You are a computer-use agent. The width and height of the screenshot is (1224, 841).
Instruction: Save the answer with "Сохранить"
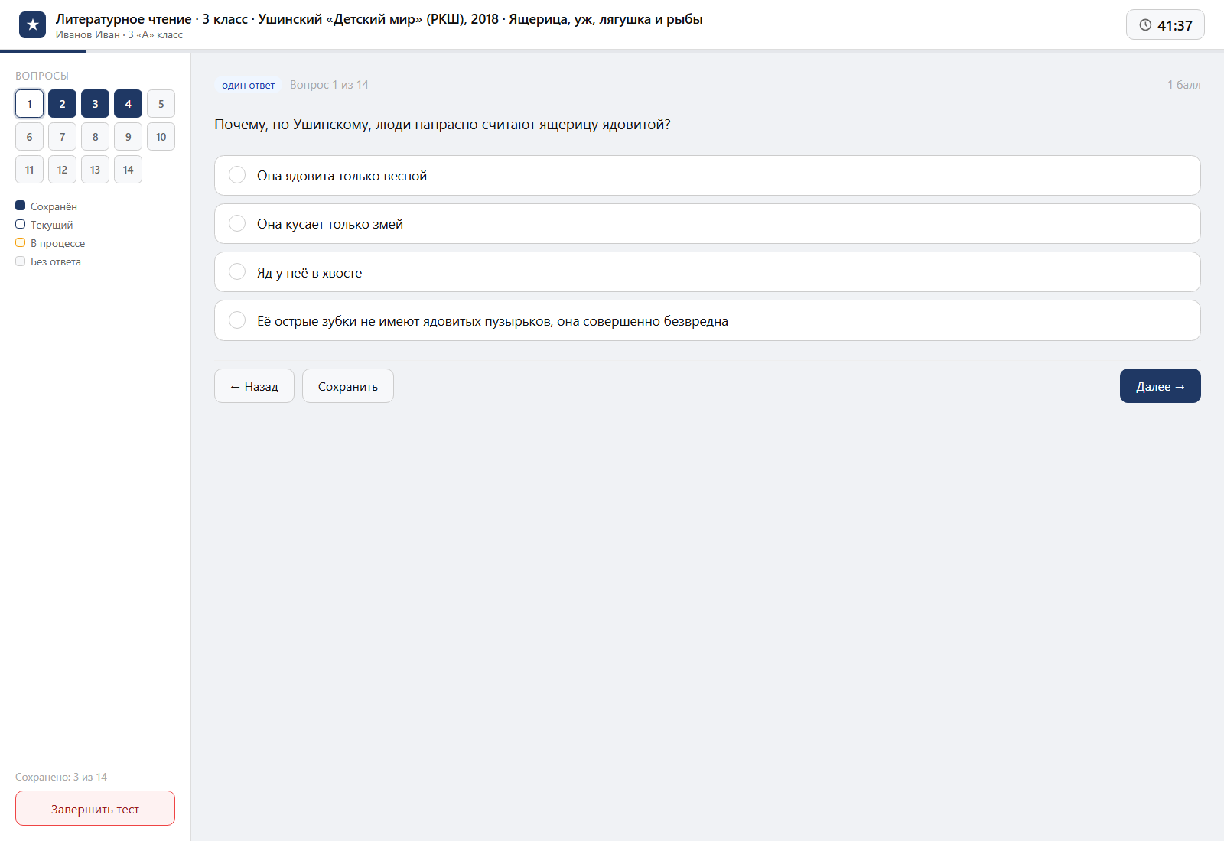pyautogui.click(x=348, y=386)
